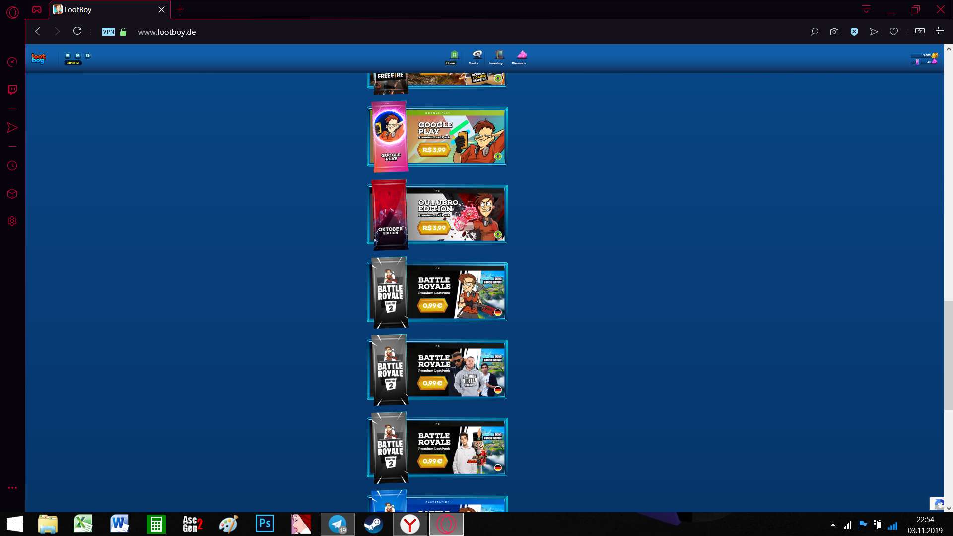
Task: Open GX Control speedometer in sidebar
Action: point(12,62)
